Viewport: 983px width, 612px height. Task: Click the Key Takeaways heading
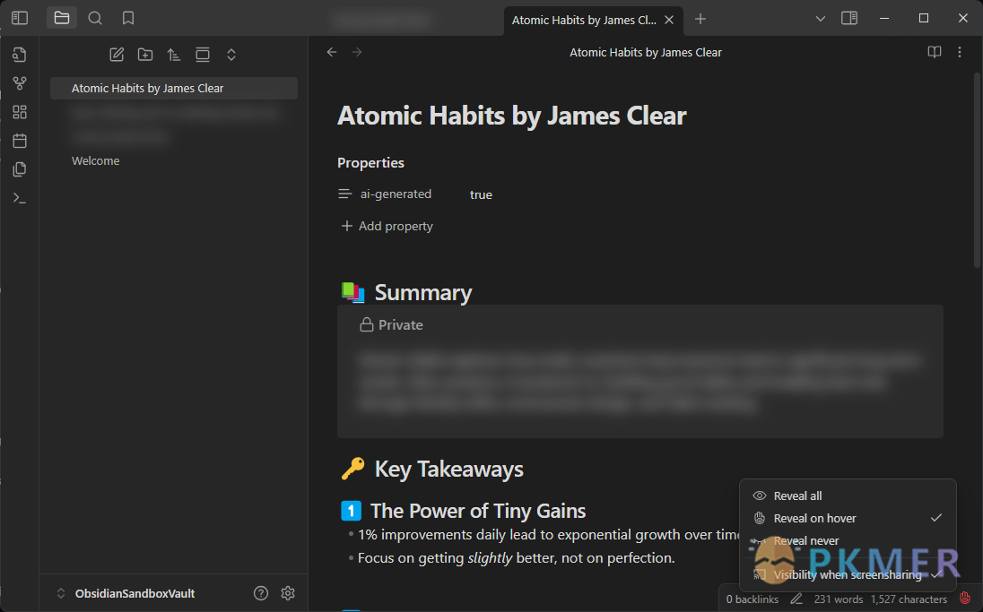pyautogui.click(x=448, y=470)
